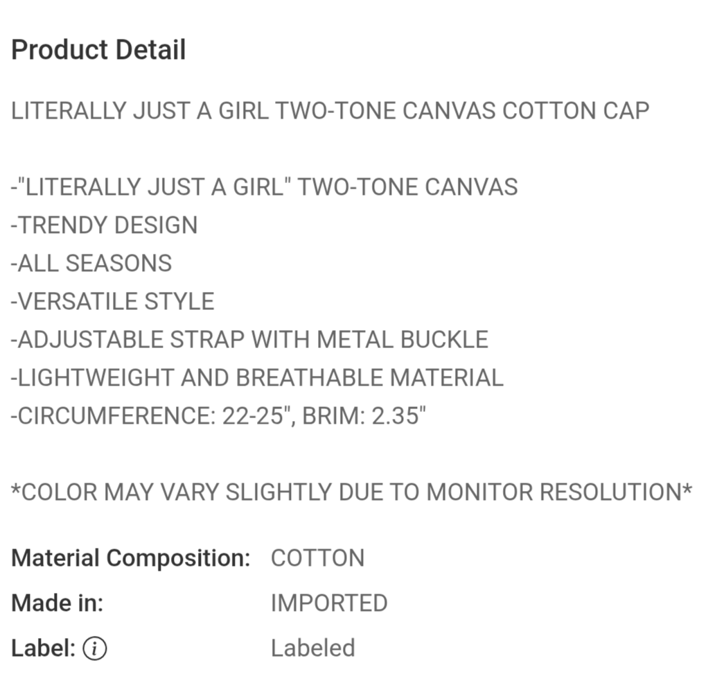Click the quoted "LITERALLY JUST A GIRL" bullet line
This screenshot has width=706, height=690.
(264, 187)
